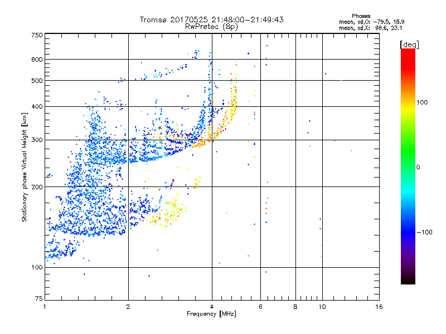Image resolution: width=446 pixels, height=334 pixels.
Task: Click the y-axis '200' tick label
Action: coord(37,187)
